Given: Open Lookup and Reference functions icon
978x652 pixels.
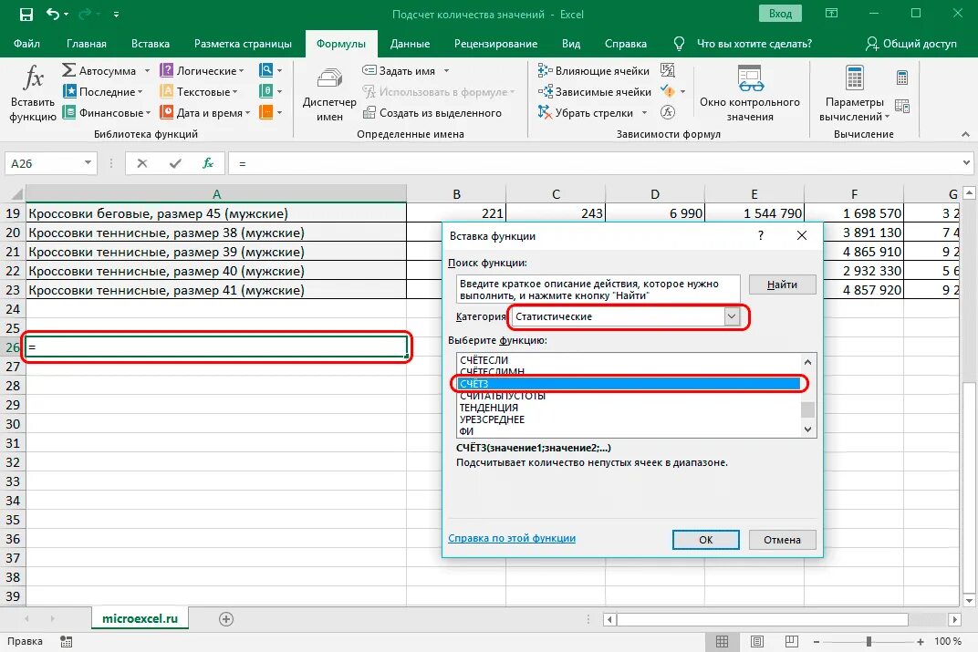Looking at the screenshot, I should point(266,70).
